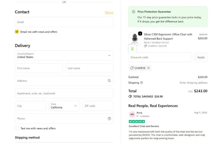Focus the First name field
Screen dimensions: 216x143
click(39, 68)
